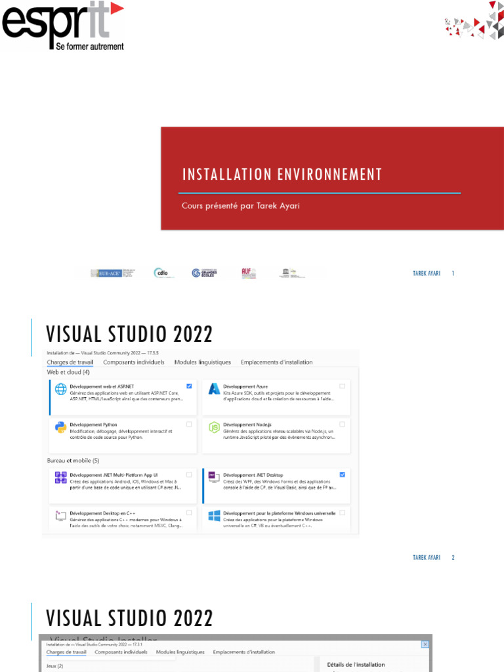504x672 pixels.
Task: Click Détails de l'installation heading
Action: [356, 664]
